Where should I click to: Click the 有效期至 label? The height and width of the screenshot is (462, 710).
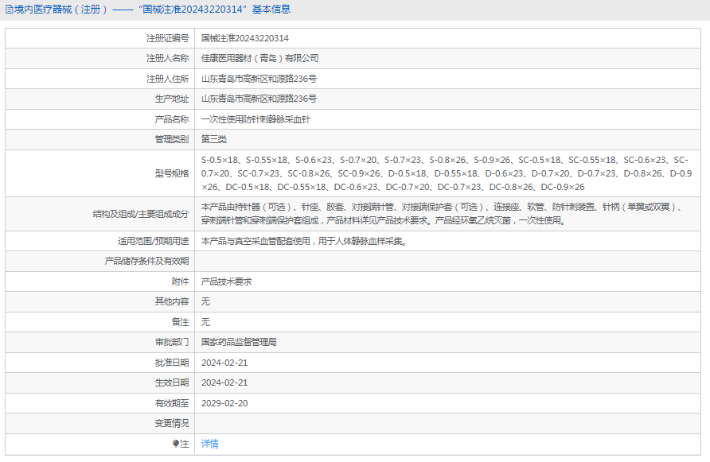coord(172,403)
